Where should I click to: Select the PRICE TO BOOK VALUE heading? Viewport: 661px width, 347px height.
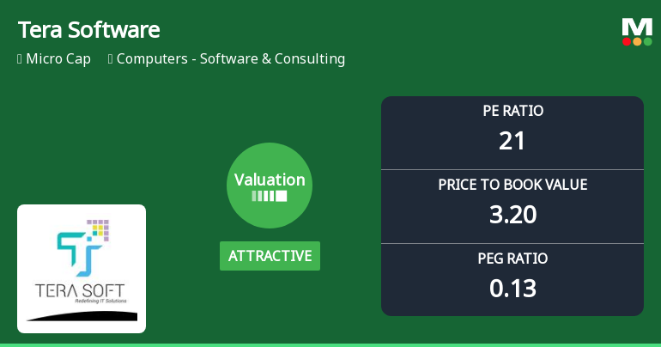pos(512,185)
